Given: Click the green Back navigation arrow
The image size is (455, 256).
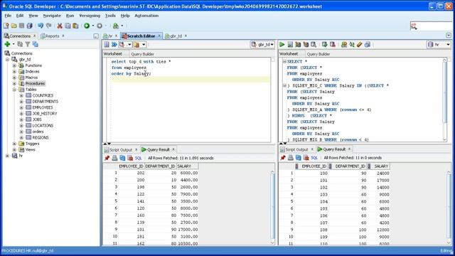Looking at the screenshot, I should click(x=87, y=26).
